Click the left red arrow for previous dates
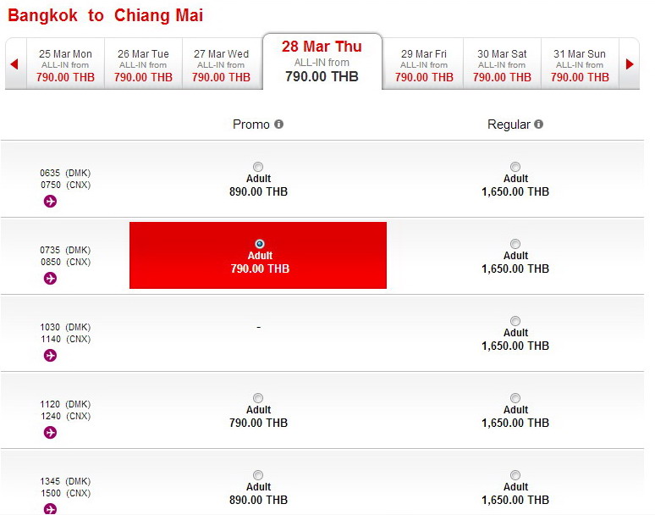This screenshot has width=655, height=515. pos(14,64)
